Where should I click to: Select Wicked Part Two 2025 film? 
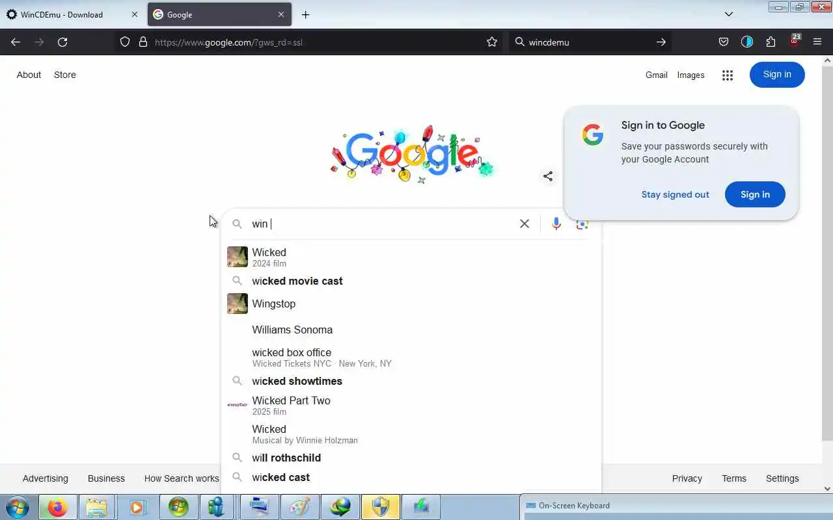click(411, 405)
